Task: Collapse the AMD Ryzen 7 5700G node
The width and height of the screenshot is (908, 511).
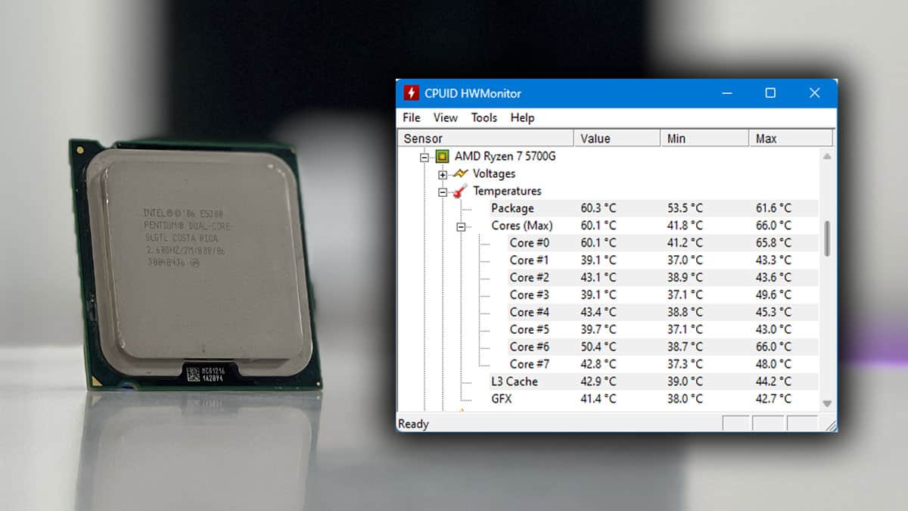Action: pos(424,157)
